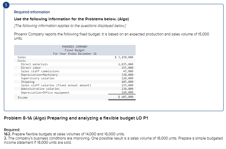Select the Income total $ 485,000
This screenshot has height=149, width=226.
[x=126, y=97]
